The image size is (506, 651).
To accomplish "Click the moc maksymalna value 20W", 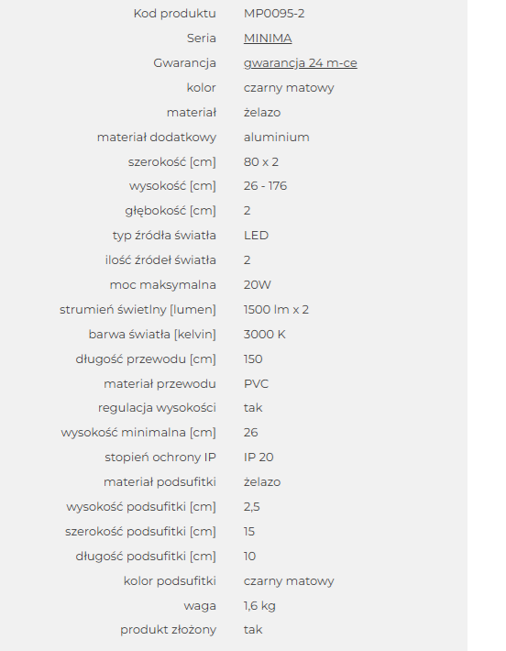I will 258,285.
